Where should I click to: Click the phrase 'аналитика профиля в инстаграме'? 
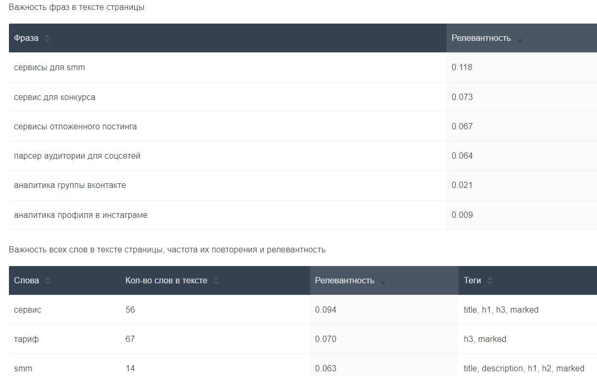81,215
